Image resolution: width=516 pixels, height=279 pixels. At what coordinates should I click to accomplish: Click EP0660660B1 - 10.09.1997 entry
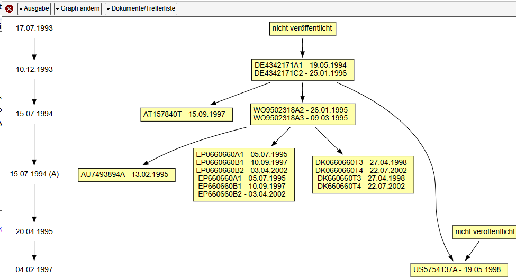pos(242,162)
